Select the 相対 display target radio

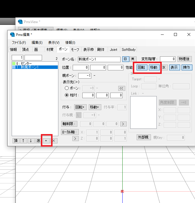[67, 95]
